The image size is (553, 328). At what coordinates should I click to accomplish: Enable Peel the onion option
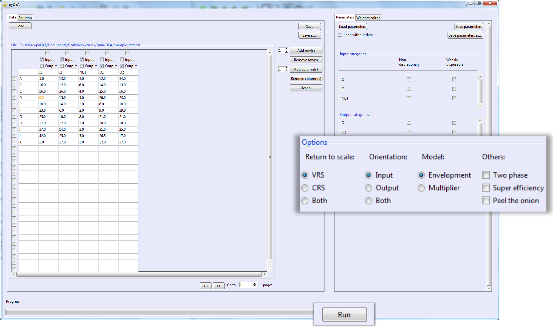(x=486, y=201)
